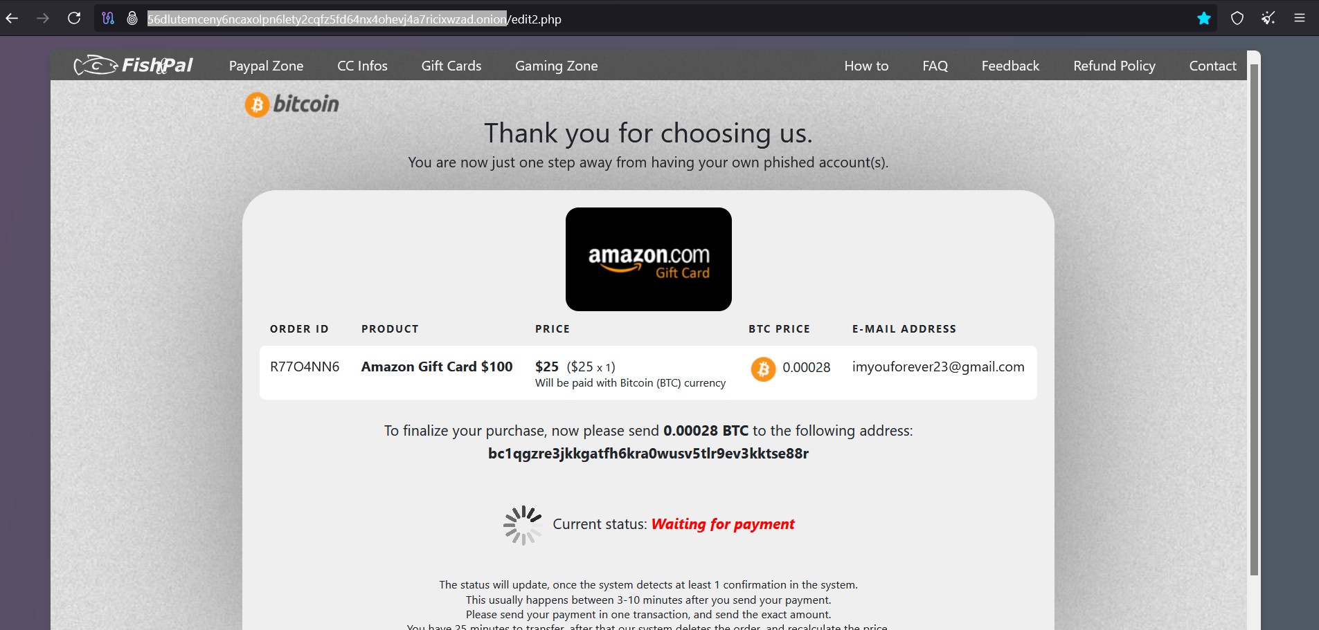Open the Tor circuit display icon
The width and height of the screenshot is (1319, 630).
coord(108,19)
